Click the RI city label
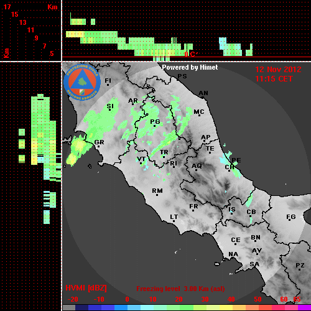This screenshot has height=311, width=311. coord(174,164)
